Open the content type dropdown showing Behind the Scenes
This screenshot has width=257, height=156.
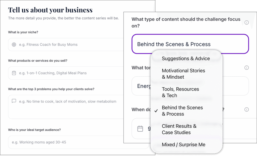(x=190, y=44)
